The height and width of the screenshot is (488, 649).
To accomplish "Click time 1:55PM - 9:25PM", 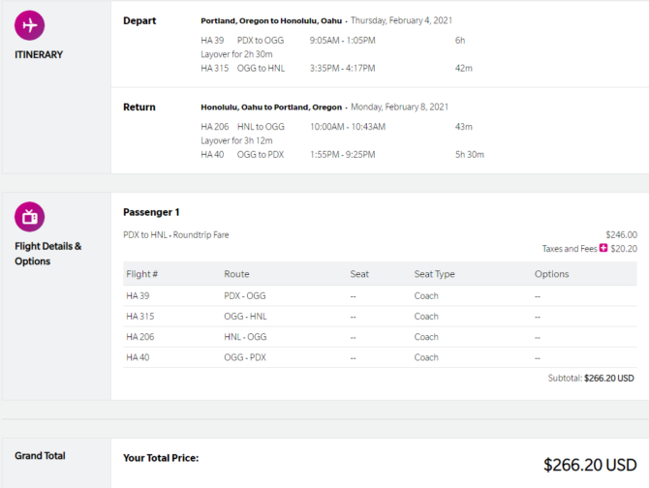I will tap(342, 155).
